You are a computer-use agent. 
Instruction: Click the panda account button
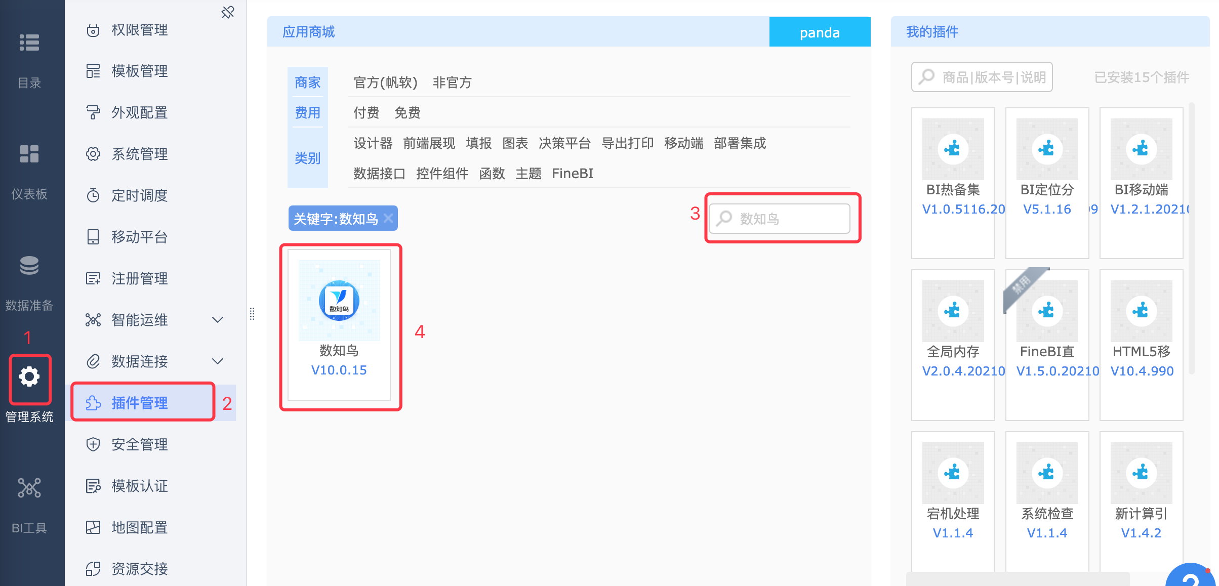pyautogui.click(x=820, y=32)
